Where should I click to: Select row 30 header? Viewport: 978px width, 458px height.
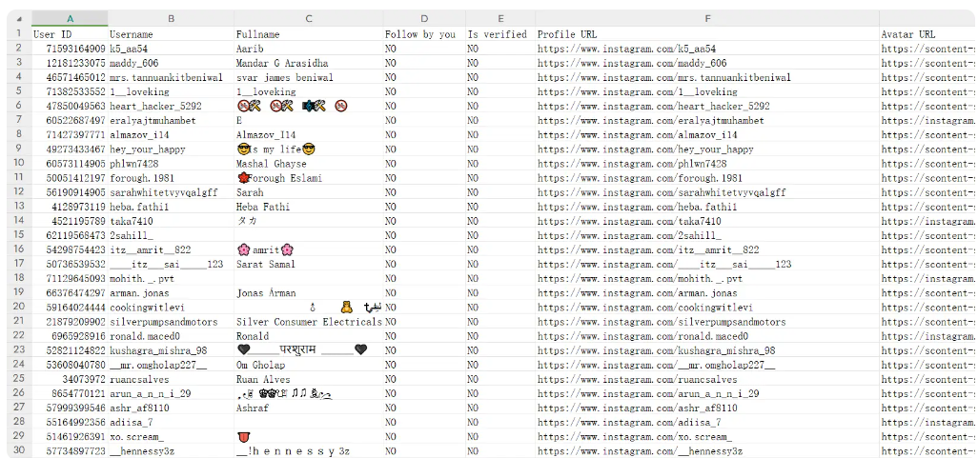(19, 450)
